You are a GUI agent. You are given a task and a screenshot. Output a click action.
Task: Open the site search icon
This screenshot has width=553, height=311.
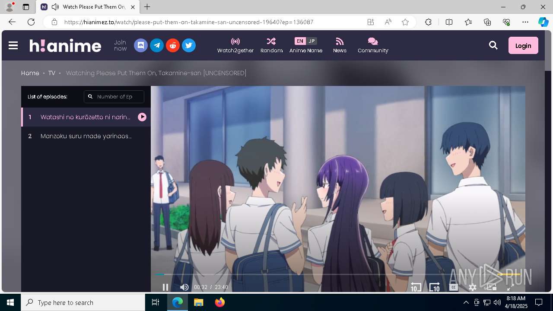click(x=493, y=45)
